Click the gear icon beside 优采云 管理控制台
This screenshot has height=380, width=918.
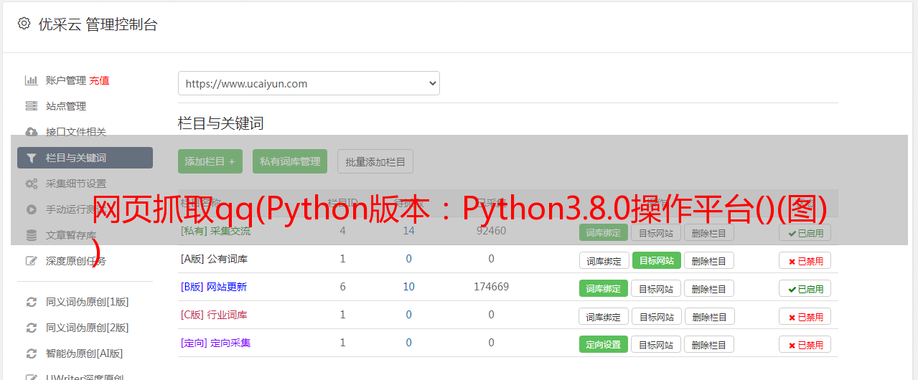24,24
